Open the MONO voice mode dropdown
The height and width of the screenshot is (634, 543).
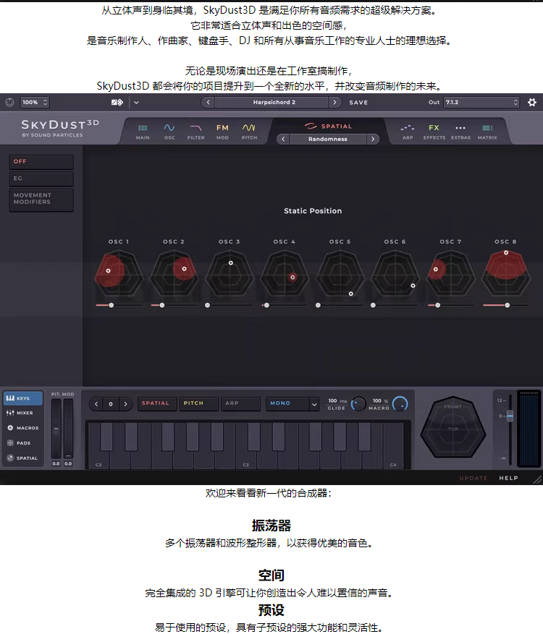[292, 403]
